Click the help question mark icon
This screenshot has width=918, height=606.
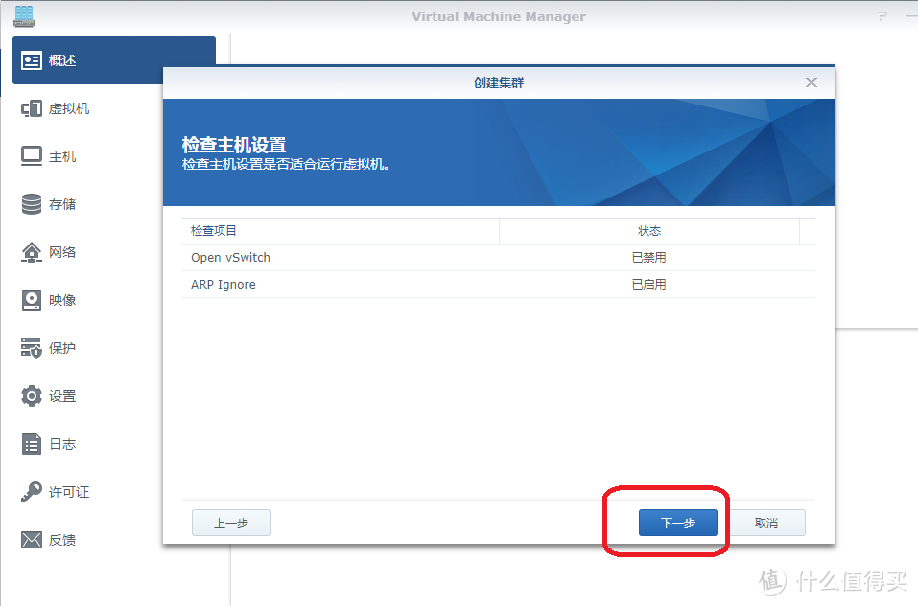coord(882,15)
